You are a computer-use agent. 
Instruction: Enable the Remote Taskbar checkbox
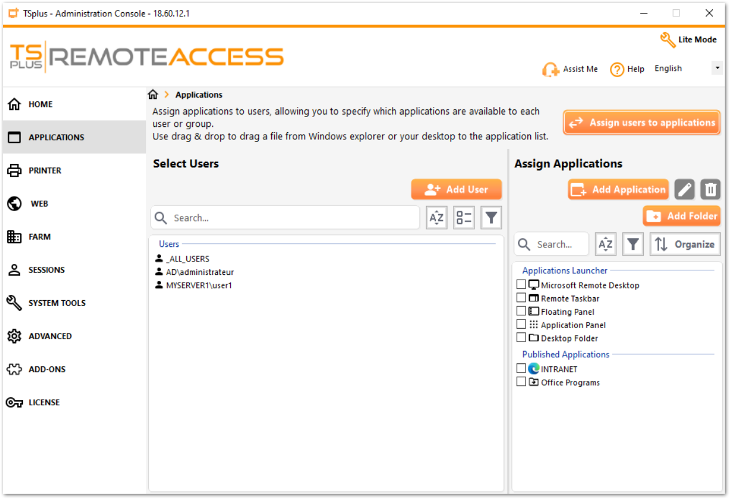click(x=521, y=297)
